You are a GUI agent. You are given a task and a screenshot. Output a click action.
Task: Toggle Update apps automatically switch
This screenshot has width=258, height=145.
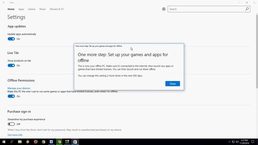pyautogui.click(x=11, y=39)
